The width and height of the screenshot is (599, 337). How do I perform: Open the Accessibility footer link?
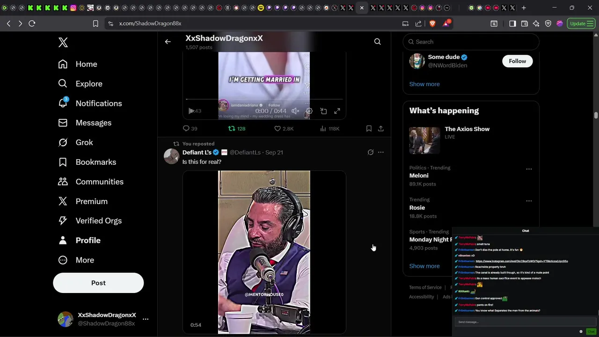[421, 297]
